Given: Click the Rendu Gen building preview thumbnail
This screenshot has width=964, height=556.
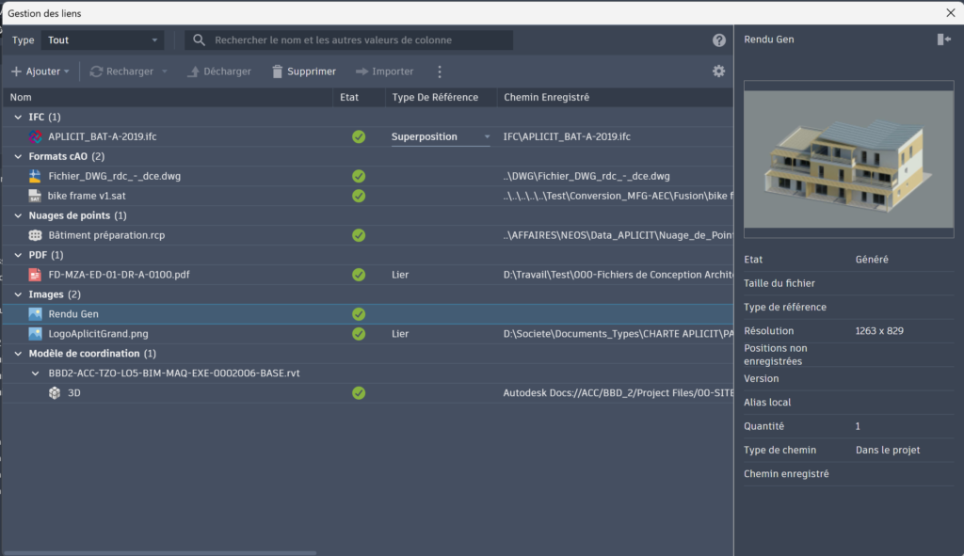Looking at the screenshot, I should click(x=848, y=159).
